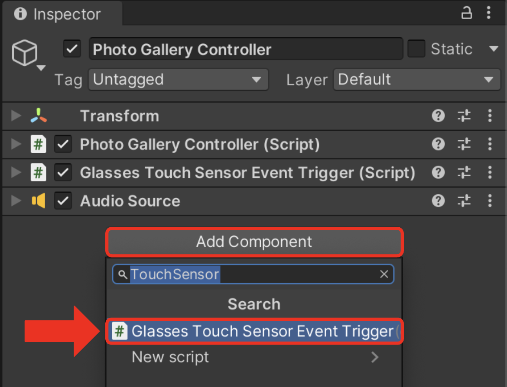Click the Add Component button
Viewport: 507px width, 387px height.
pos(254,242)
